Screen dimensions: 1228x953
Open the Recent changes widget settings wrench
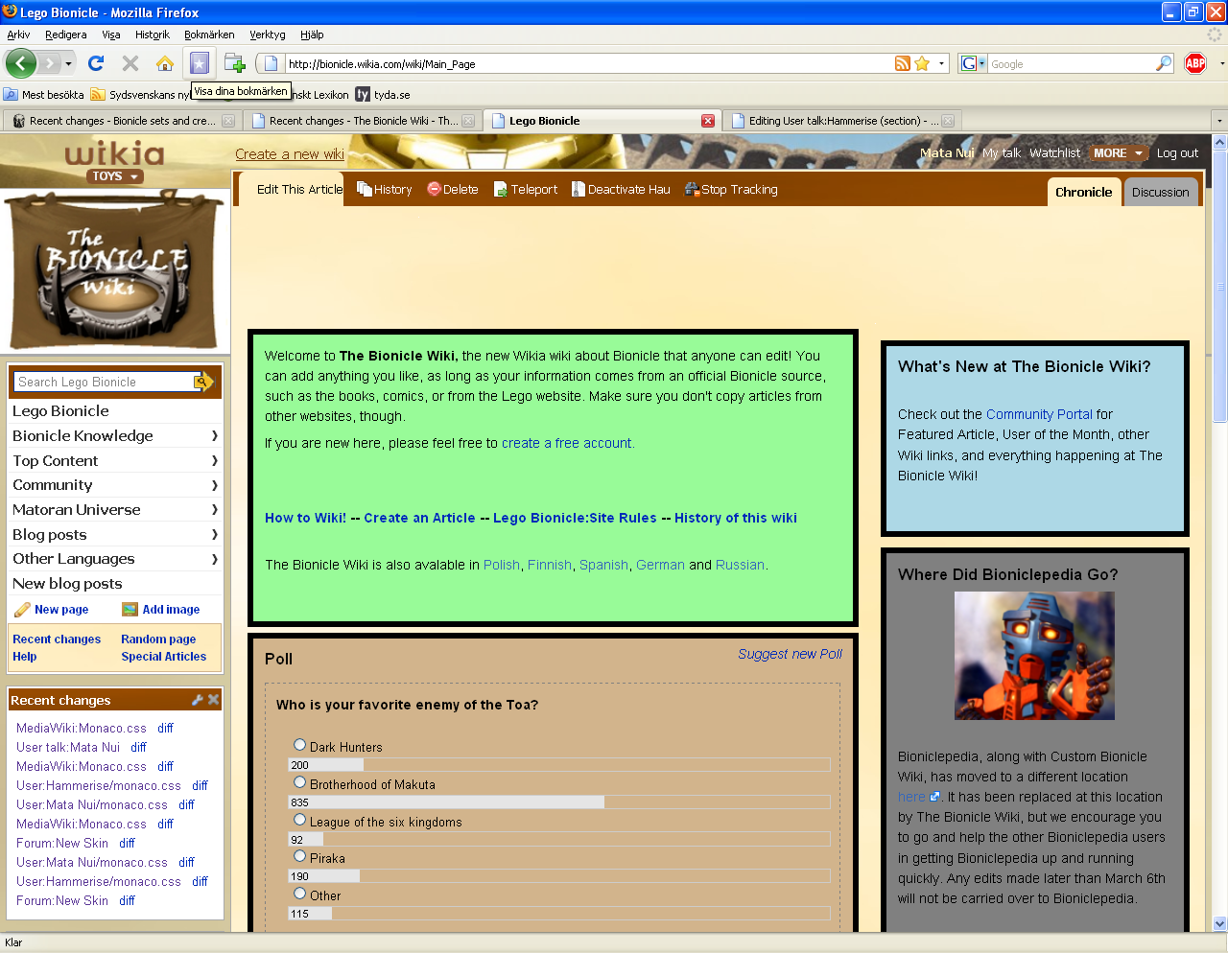click(x=198, y=700)
